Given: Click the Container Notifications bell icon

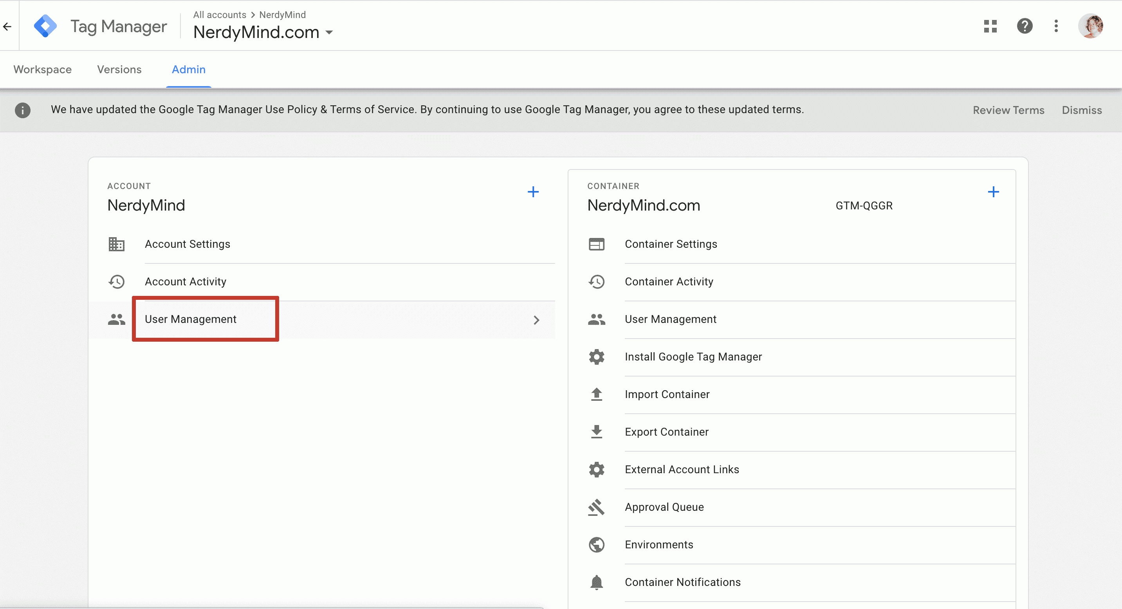Looking at the screenshot, I should pyautogui.click(x=597, y=582).
